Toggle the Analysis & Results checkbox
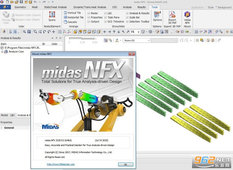The width and height of the screenshot is (233, 170). (127, 13)
